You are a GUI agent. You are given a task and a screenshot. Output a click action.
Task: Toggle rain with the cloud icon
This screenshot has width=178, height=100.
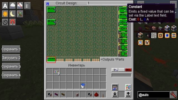[13, 6]
